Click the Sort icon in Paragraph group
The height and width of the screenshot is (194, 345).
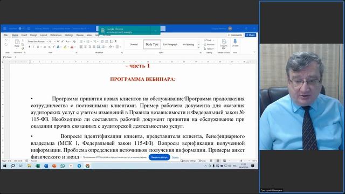[x=111, y=41]
